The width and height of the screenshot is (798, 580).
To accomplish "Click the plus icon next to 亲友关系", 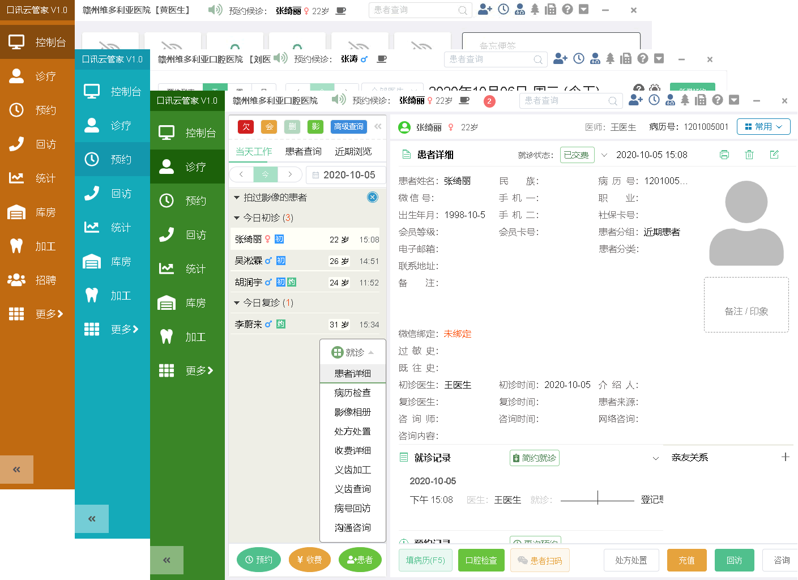I will pyautogui.click(x=785, y=457).
